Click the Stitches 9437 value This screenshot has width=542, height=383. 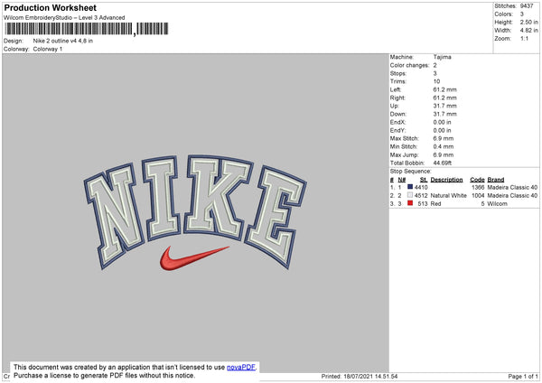point(527,6)
